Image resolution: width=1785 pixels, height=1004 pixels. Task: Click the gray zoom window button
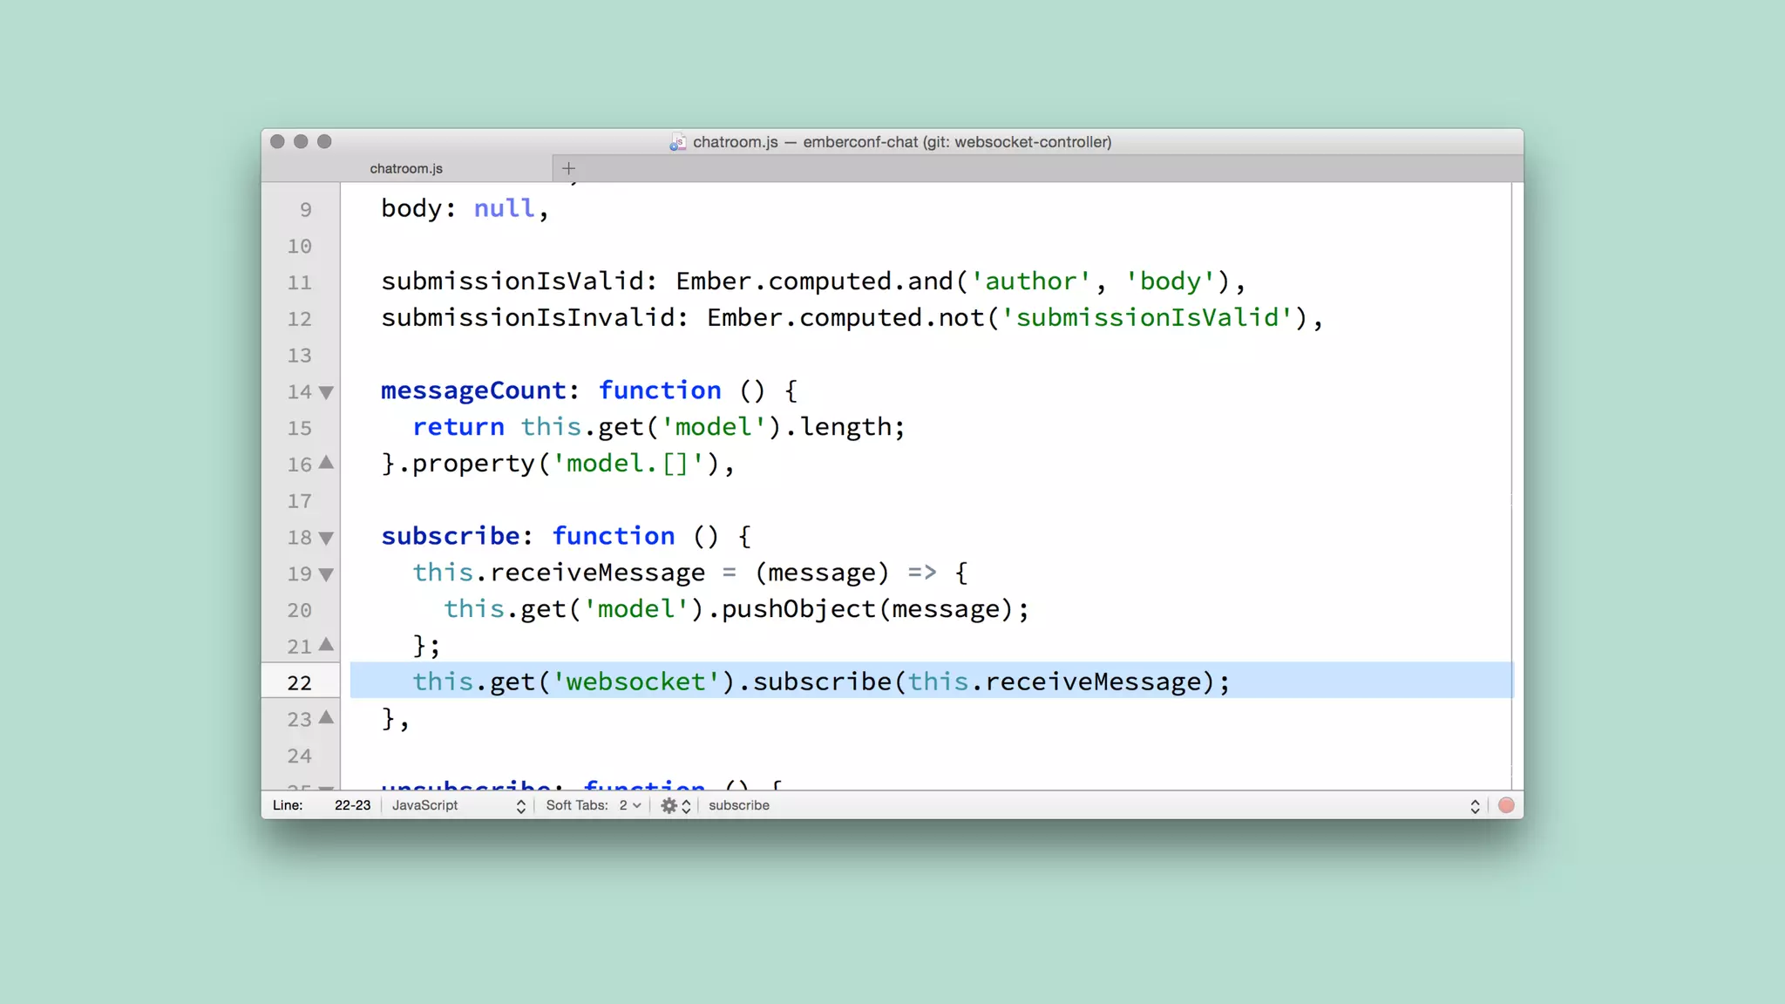tap(324, 141)
